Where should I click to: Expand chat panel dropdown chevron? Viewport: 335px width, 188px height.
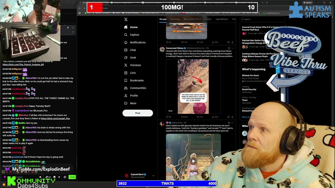click(x=73, y=32)
